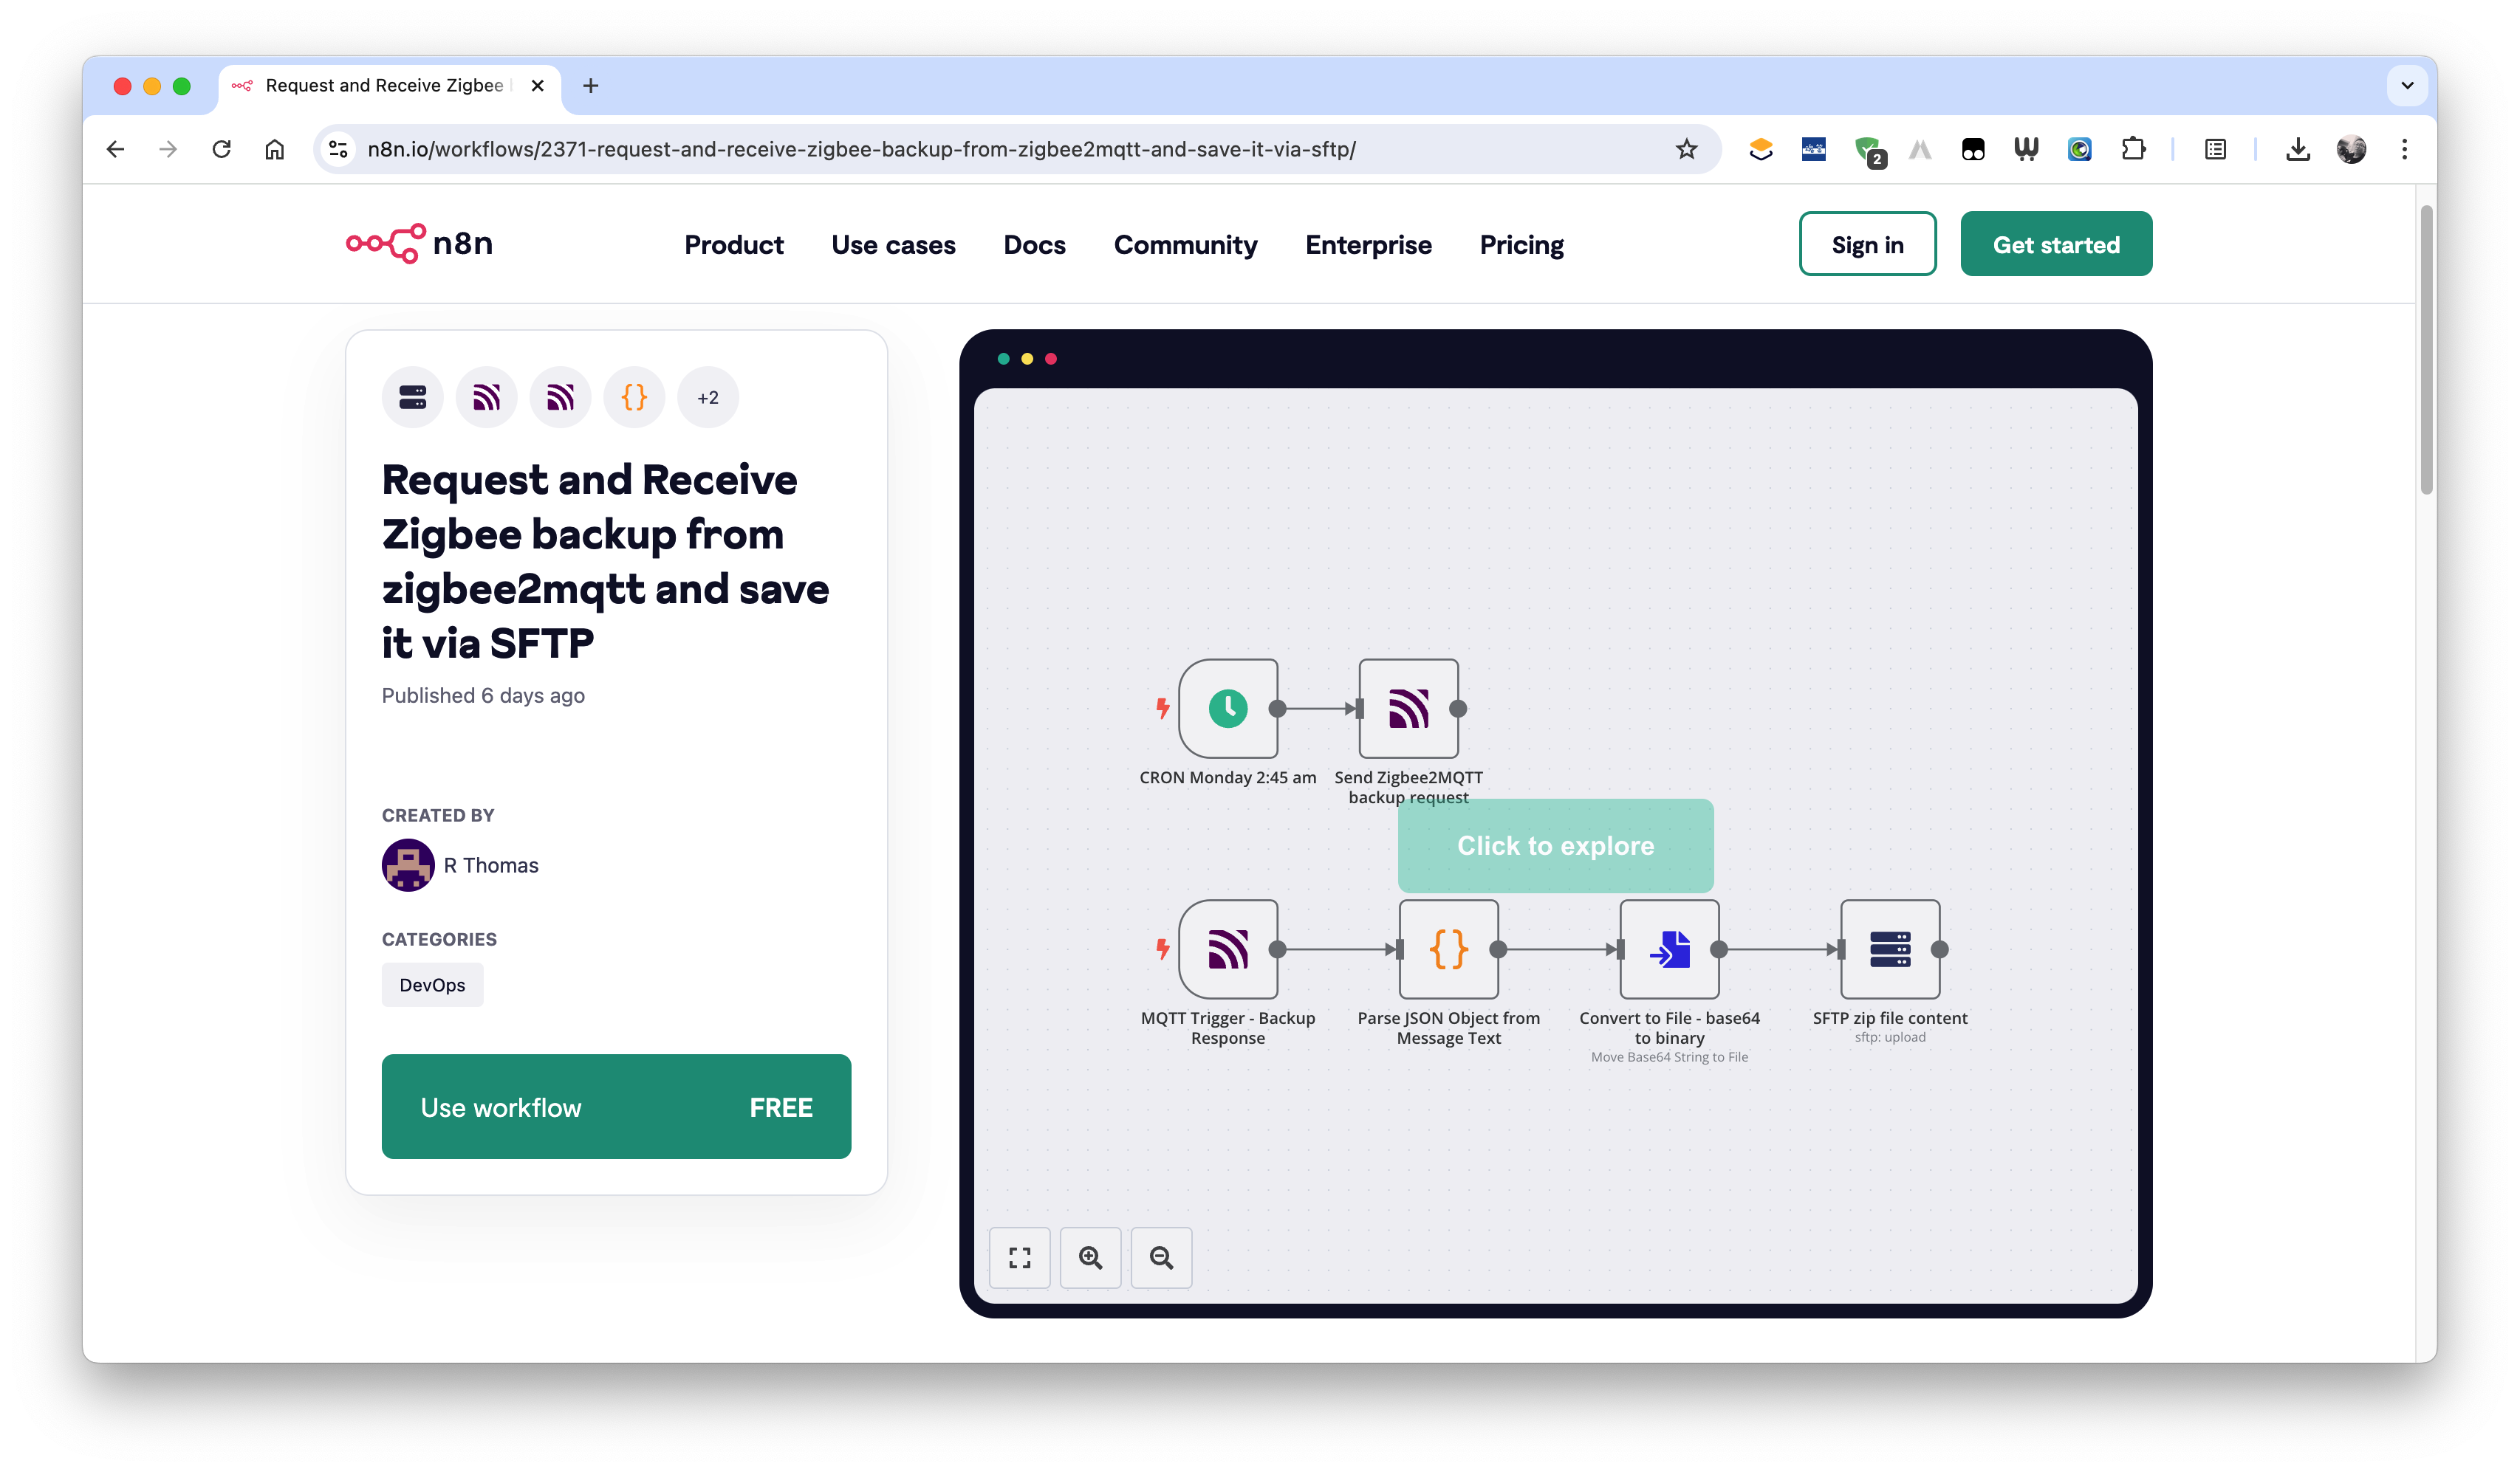Open the Docs menu
The height and width of the screenshot is (1472, 2520).
(x=1034, y=245)
